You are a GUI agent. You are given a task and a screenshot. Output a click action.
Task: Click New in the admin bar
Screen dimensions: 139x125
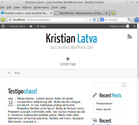click(41, 26)
